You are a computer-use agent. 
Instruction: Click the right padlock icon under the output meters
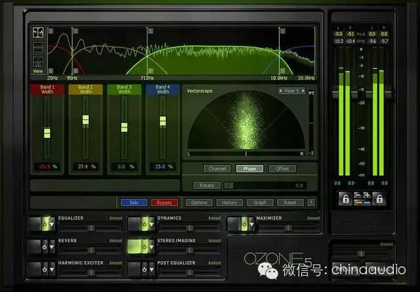(379, 199)
